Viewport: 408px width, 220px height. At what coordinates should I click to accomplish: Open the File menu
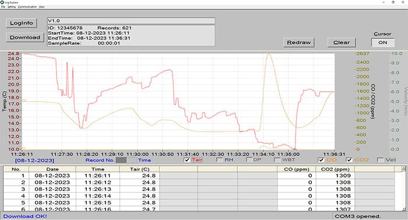[3, 7]
